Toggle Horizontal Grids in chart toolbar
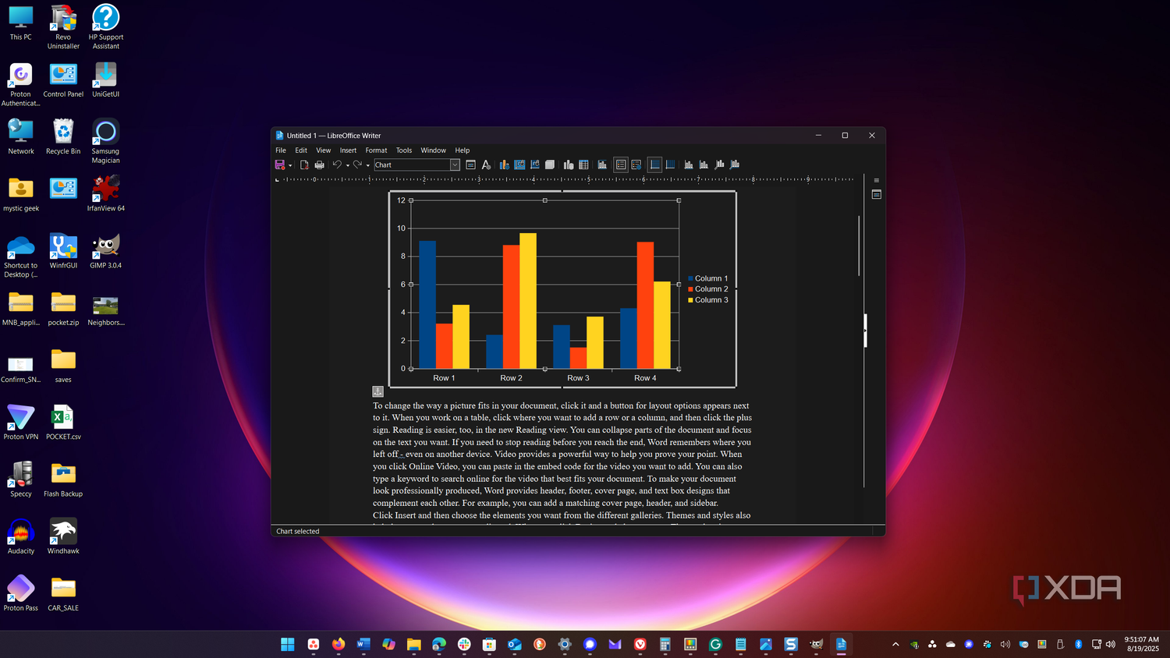This screenshot has width=1170, height=658. [x=655, y=164]
